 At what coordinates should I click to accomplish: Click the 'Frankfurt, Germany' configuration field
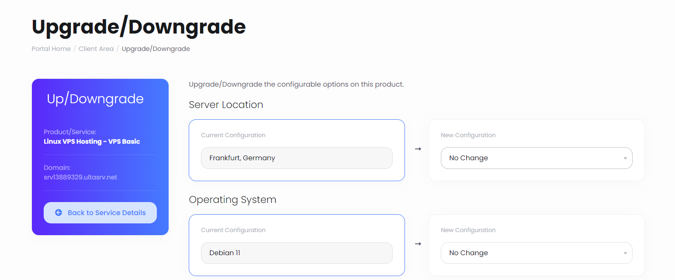pos(297,158)
